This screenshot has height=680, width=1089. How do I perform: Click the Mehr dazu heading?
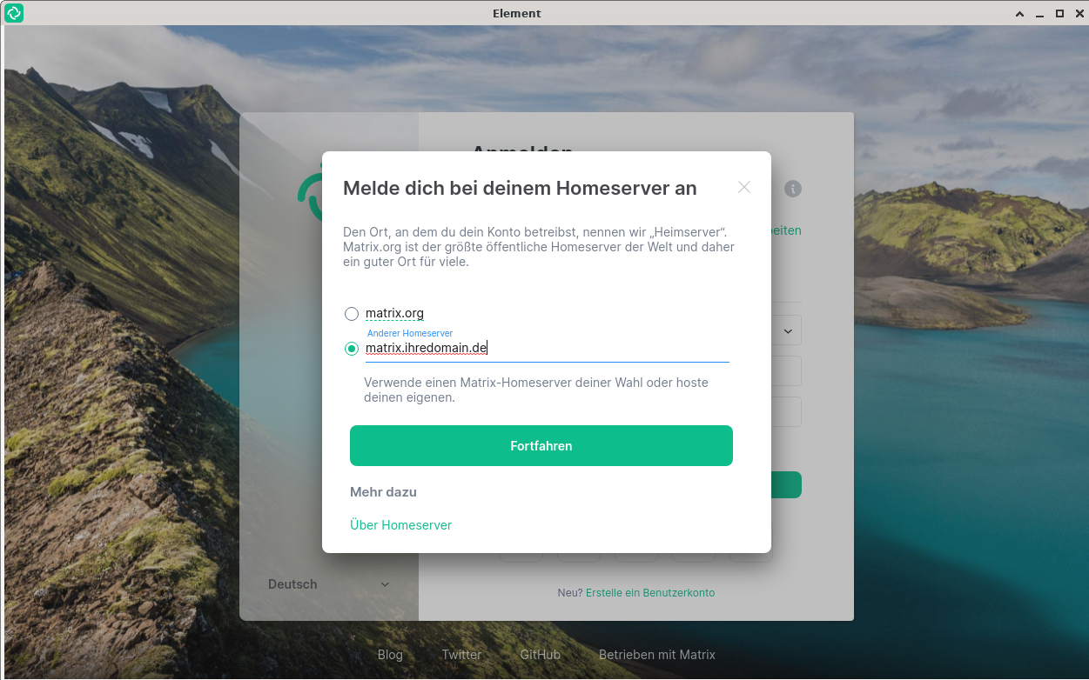coord(383,492)
